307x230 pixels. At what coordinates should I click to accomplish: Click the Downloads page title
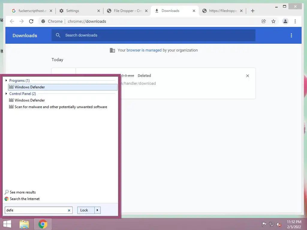point(25,35)
